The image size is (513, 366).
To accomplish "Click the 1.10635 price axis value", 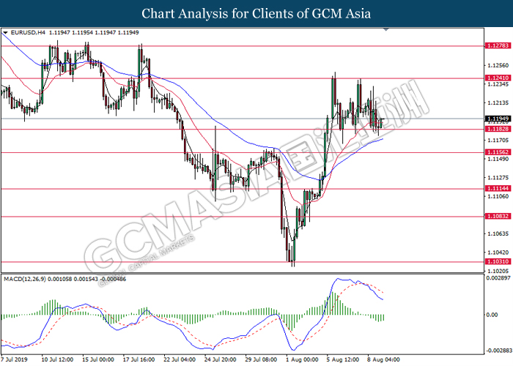I will point(498,234).
